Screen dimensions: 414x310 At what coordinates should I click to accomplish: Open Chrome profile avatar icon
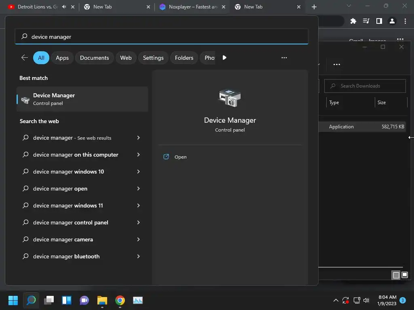pyautogui.click(x=392, y=21)
